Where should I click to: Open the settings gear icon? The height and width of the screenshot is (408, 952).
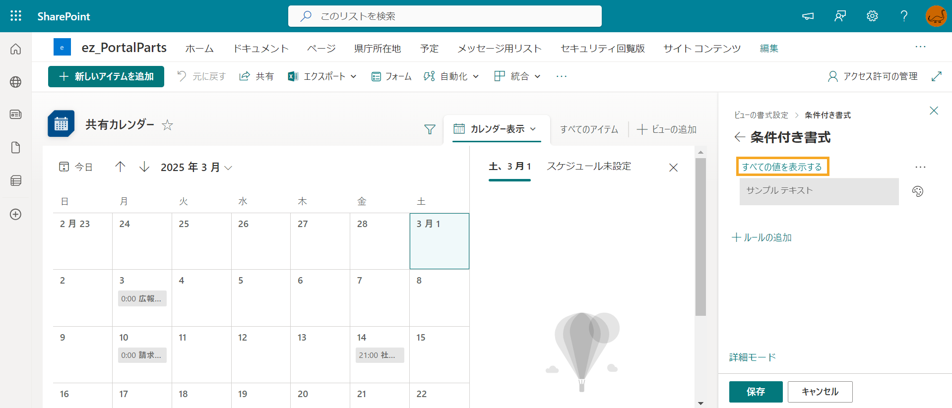click(x=872, y=16)
